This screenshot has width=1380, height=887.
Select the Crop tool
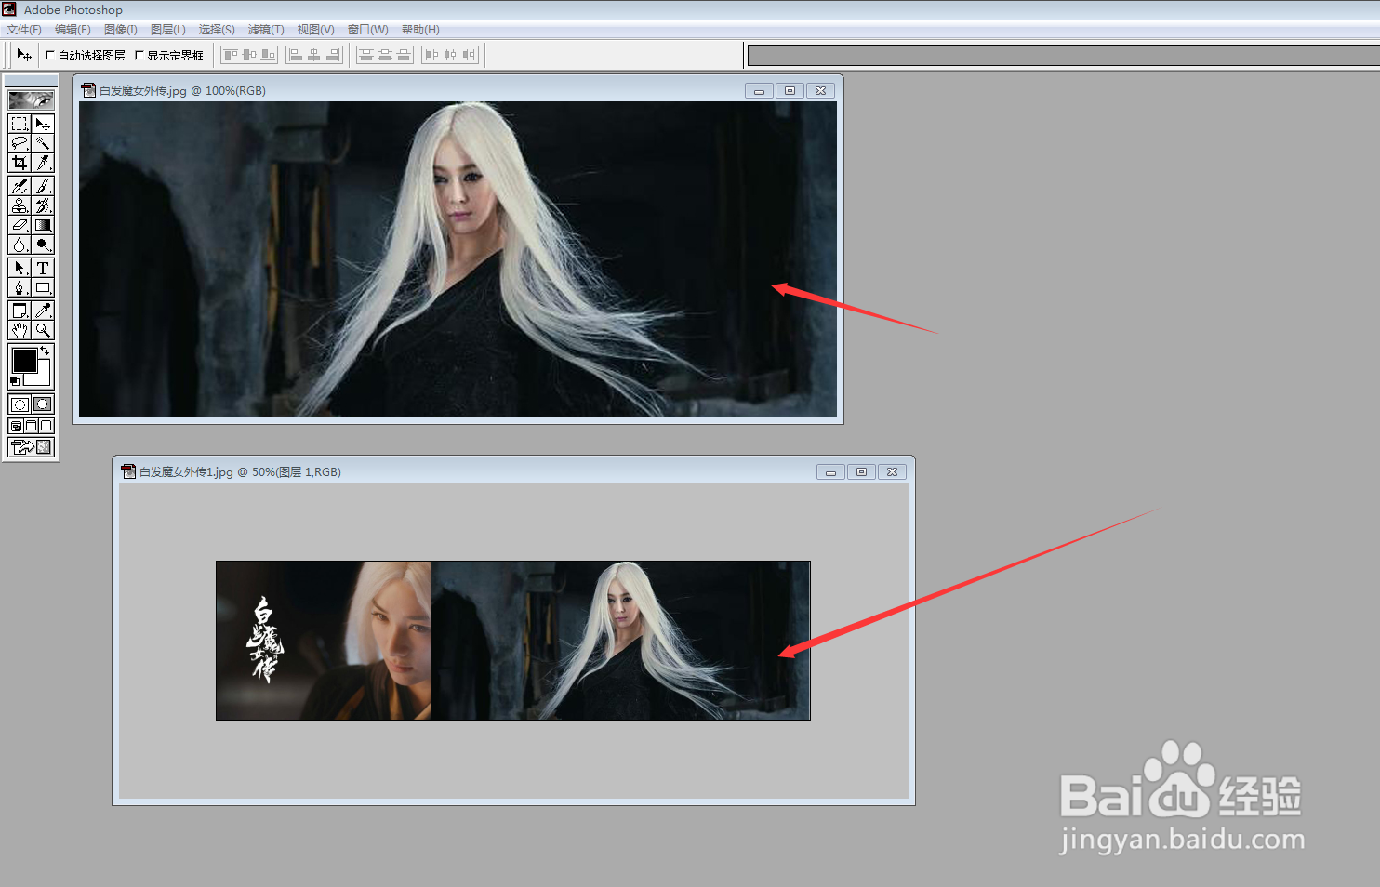coord(20,163)
